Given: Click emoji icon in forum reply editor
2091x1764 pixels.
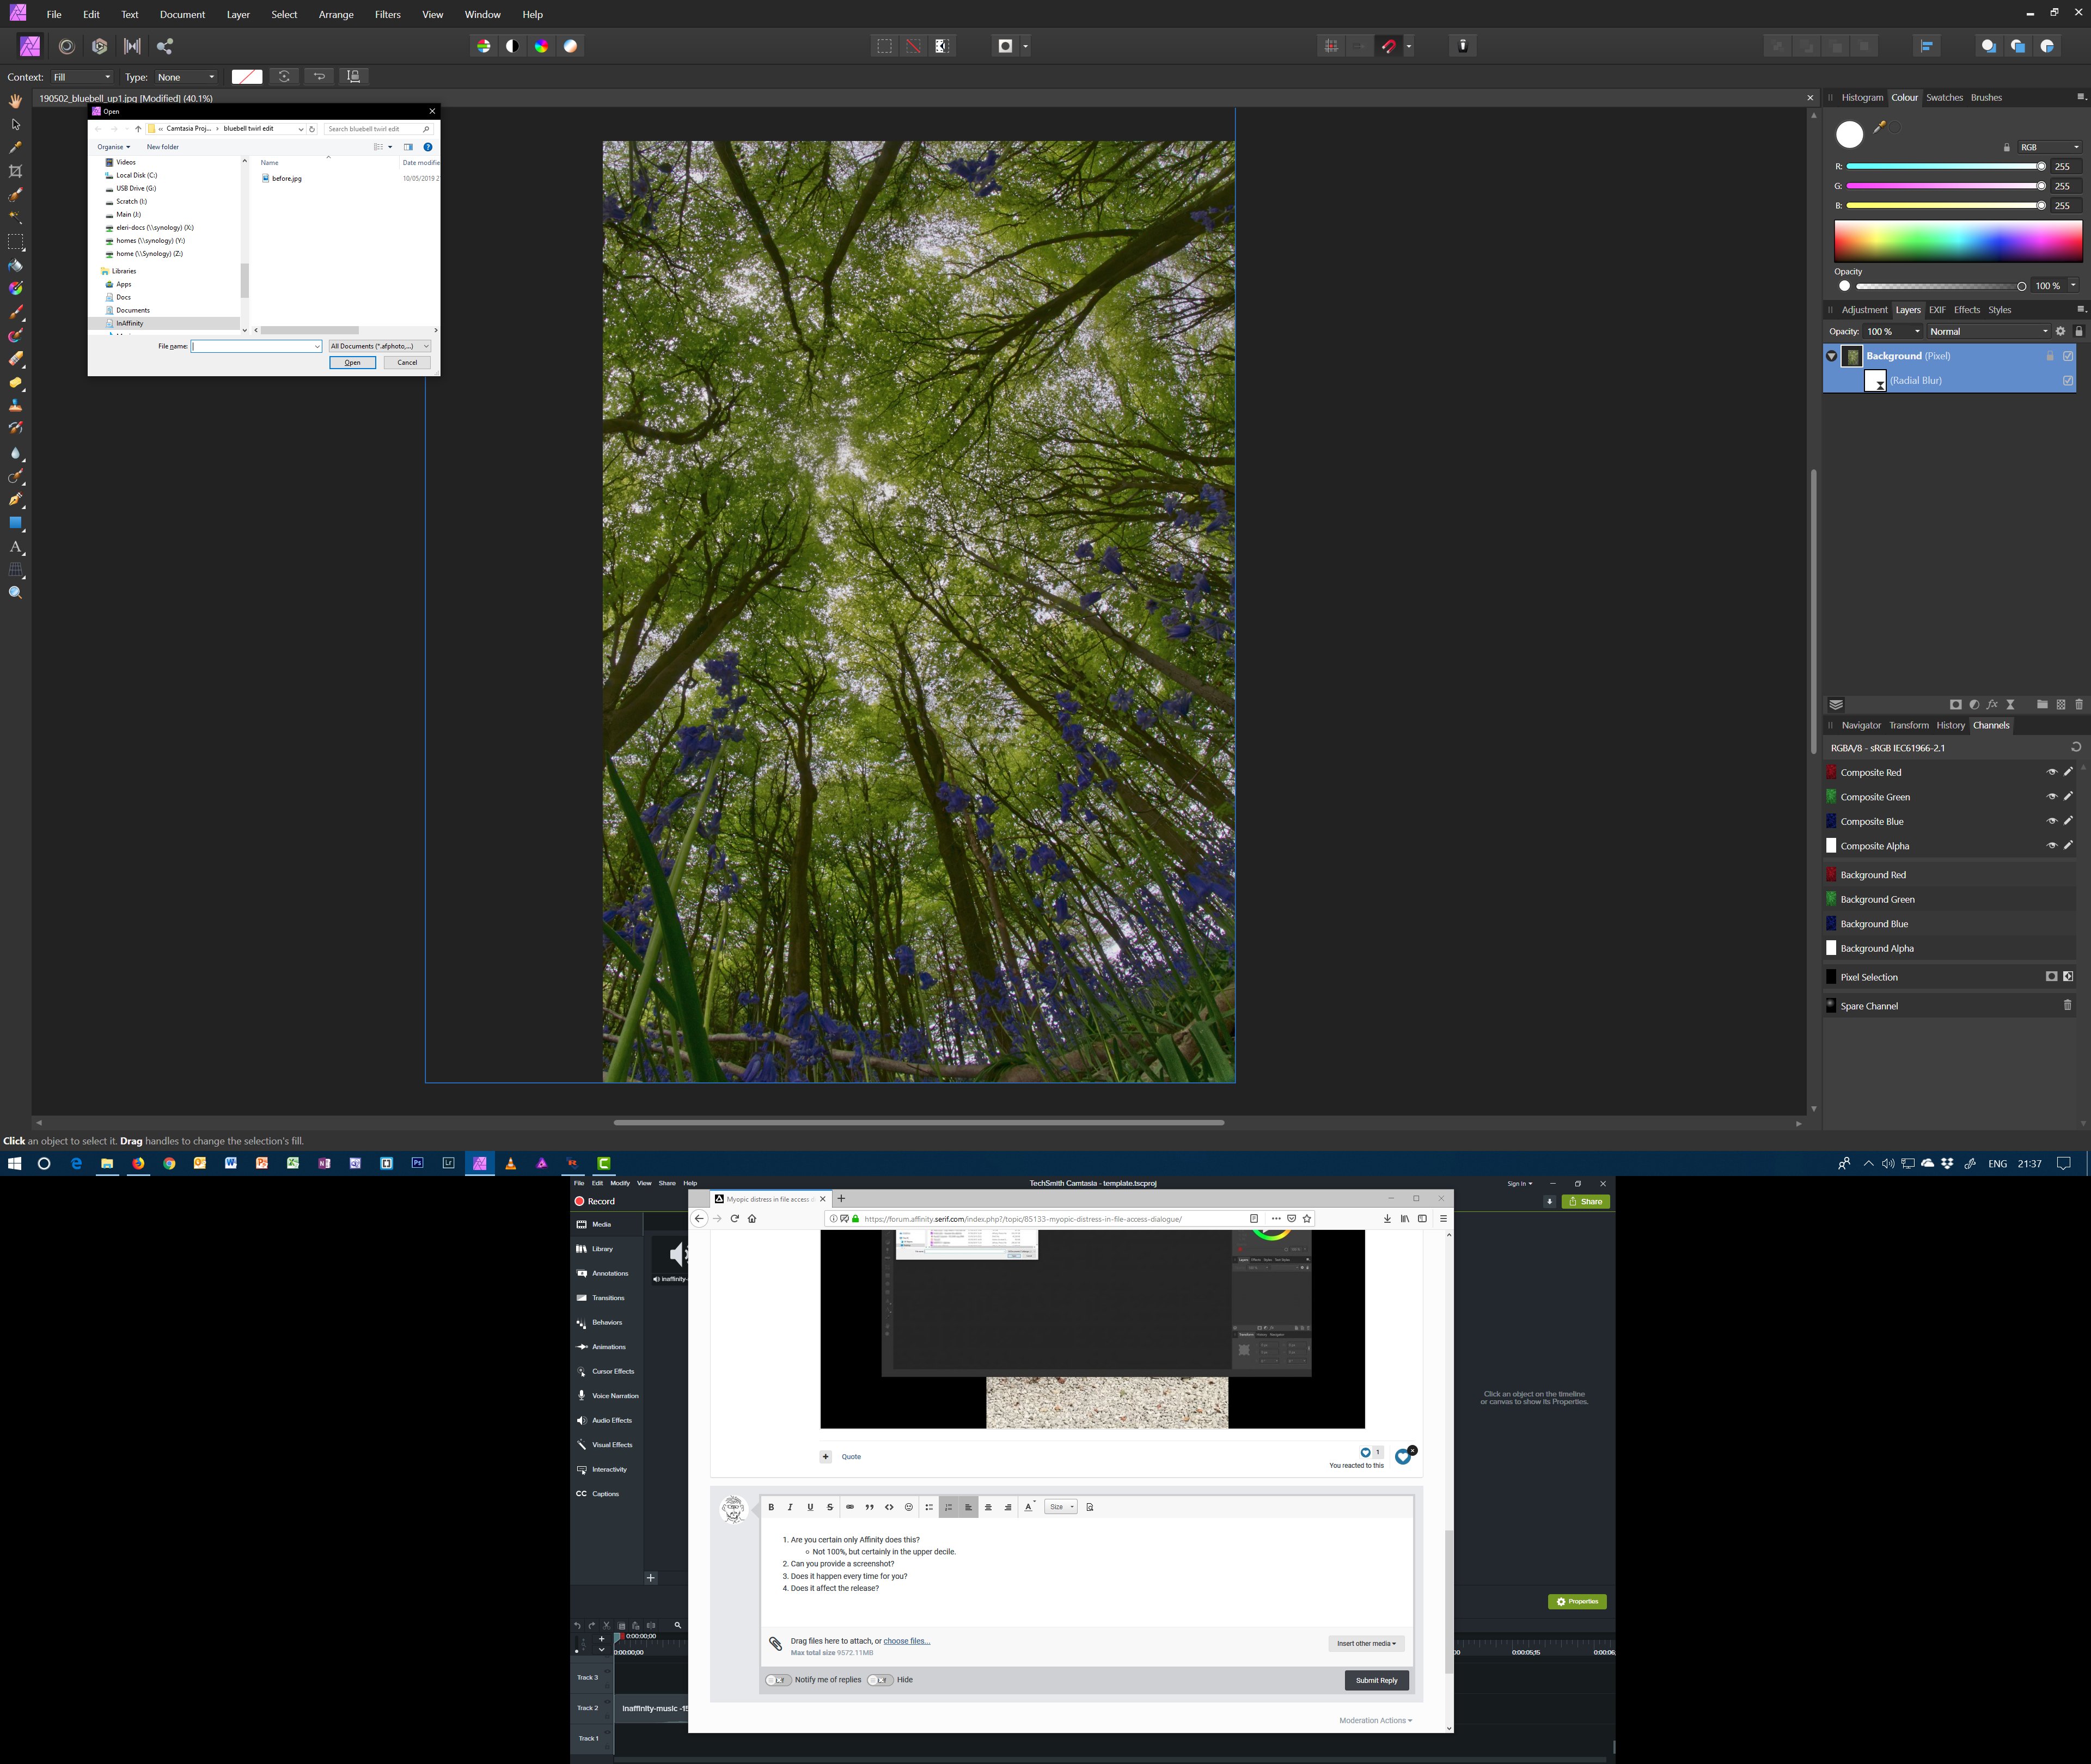Looking at the screenshot, I should coord(909,1507).
